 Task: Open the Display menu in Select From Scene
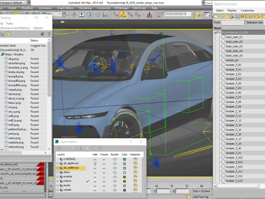(232, 11)
